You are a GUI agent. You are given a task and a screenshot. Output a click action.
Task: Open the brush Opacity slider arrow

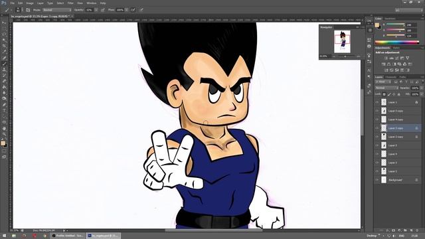(x=96, y=10)
